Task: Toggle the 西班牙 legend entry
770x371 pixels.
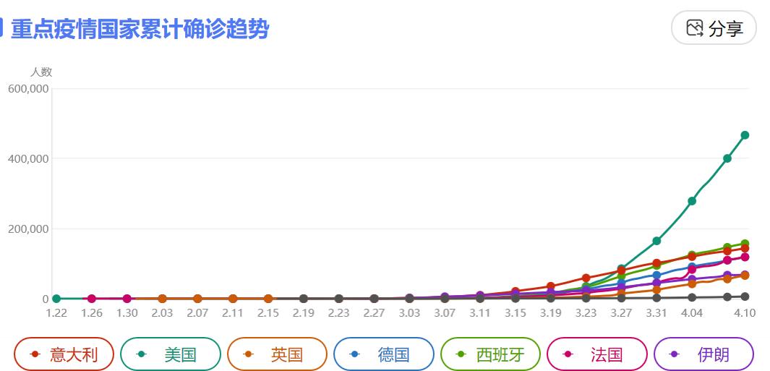Action: (x=490, y=354)
